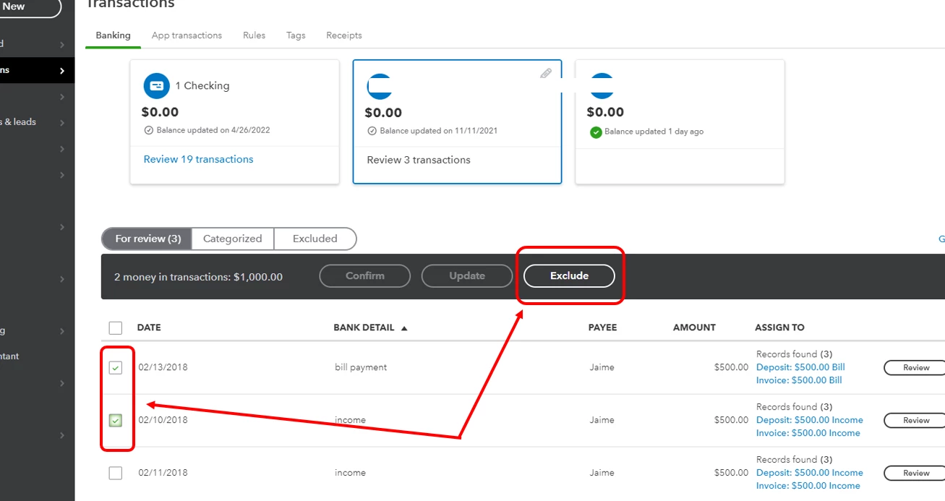Open the Excluded tab
The width and height of the screenshot is (945, 501).
(315, 239)
